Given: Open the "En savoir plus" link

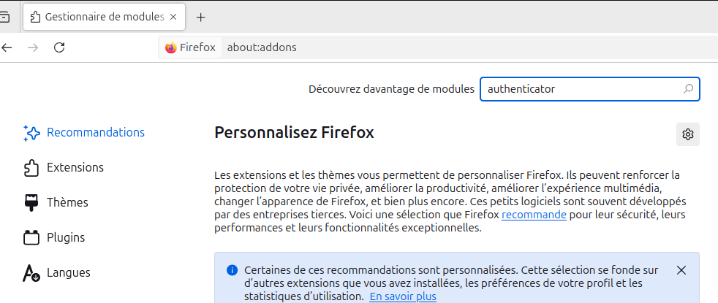Looking at the screenshot, I should (x=403, y=296).
